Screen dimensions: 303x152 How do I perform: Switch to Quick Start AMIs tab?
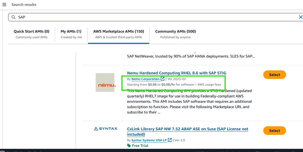pos(31,34)
